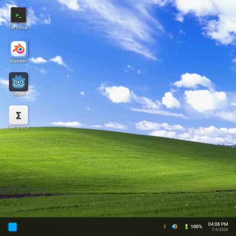Click the date 7/5/2026
The width and height of the screenshot is (236, 236).
click(220, 230)
